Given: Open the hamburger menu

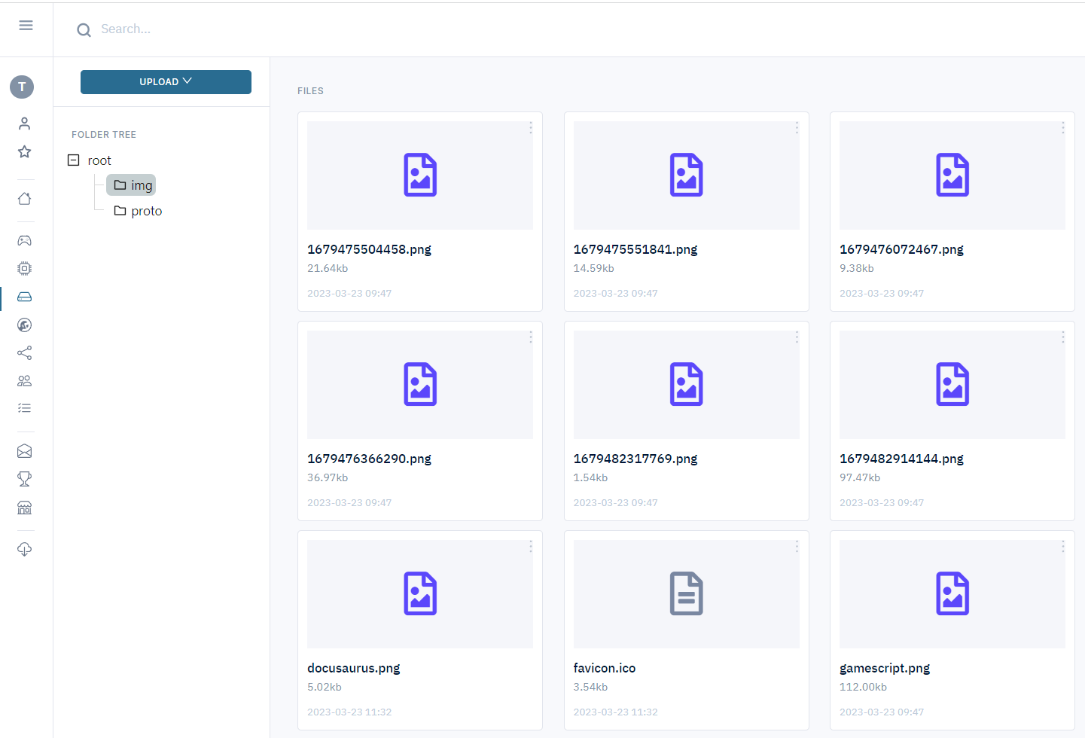Looking at the screenshot, I should click(x=26, y=26).
